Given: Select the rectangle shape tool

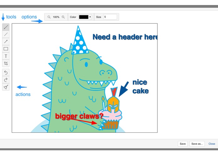Looking at the screenshot, I should 6,49.
